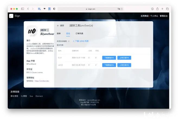Show tab overview icon
Screen dimensions: 179x119
click(x=167, y=9)
